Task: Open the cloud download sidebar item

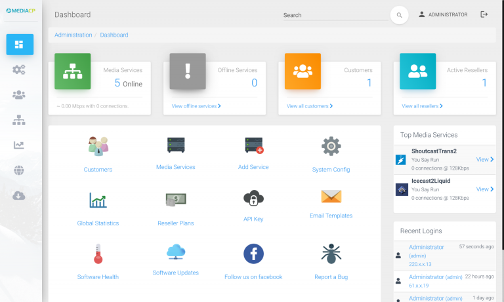Action: tap(19, 195)
